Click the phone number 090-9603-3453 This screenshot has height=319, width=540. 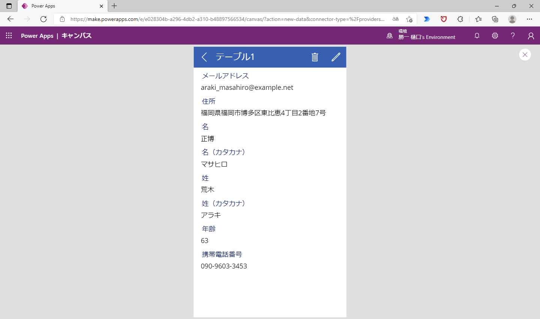(224, 266)
